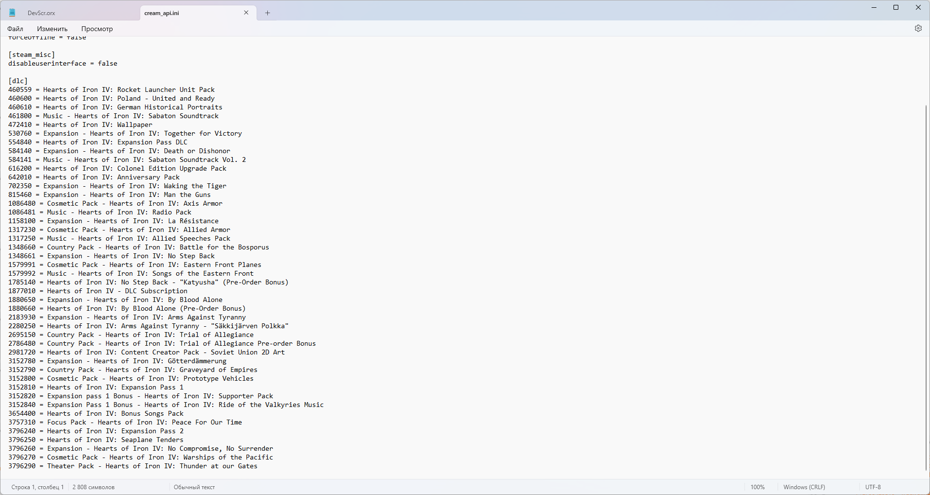Minimize the Notepad window
The width and height of the screenshot is (930, 495).
(874, 7)
